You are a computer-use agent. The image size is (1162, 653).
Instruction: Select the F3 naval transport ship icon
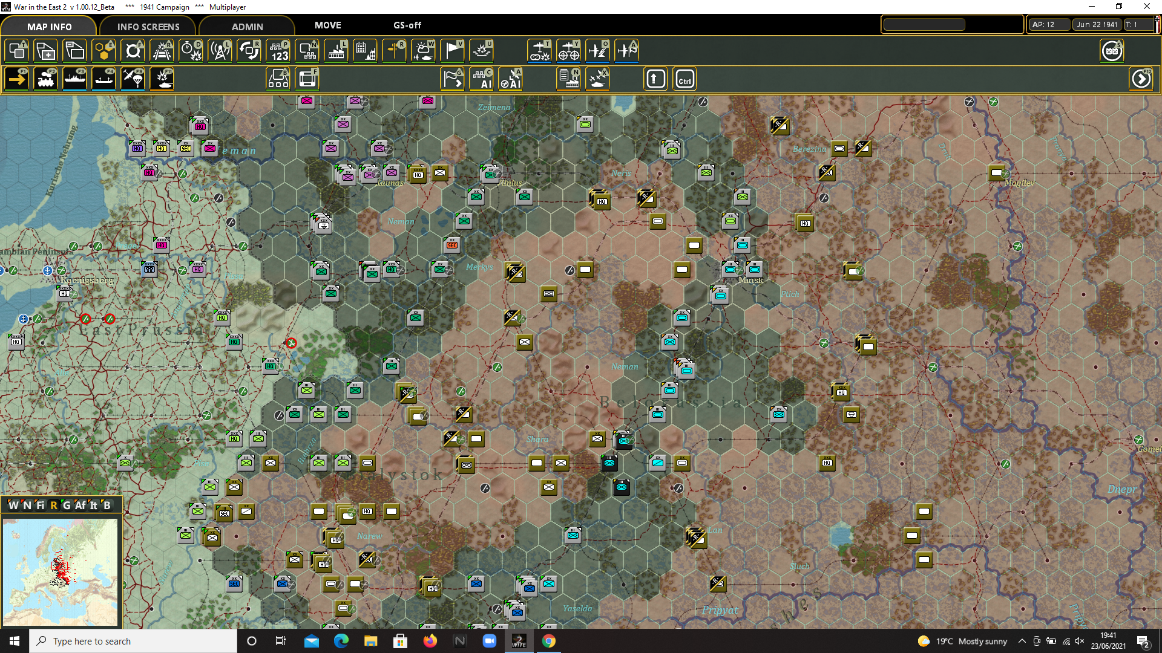74,79
